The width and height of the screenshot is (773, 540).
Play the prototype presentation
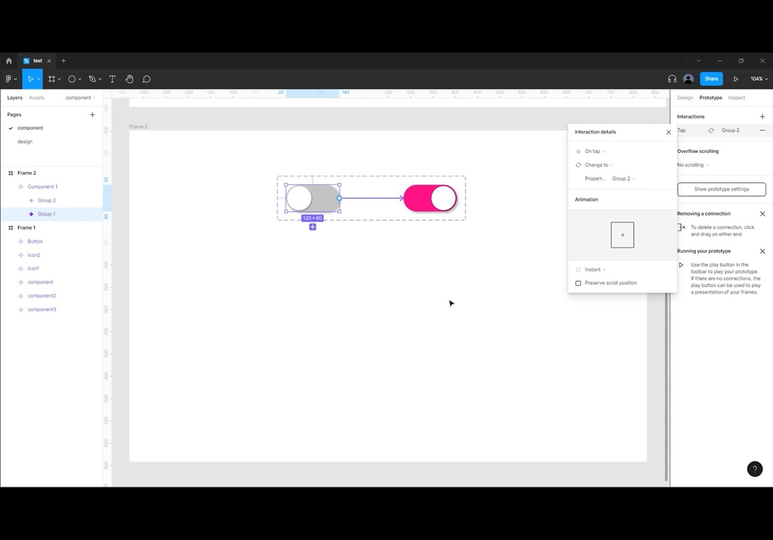(x=736, y=79)
